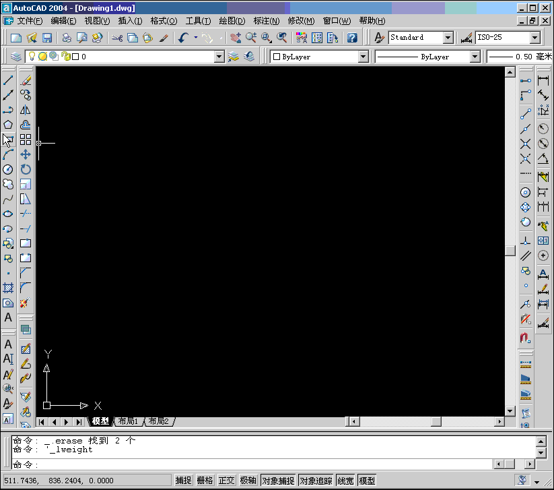Image resolution: width=554 pixels, height=490 pixels.
Task: Expand the ByLayer color control dropdown
Action: [363, 57]
